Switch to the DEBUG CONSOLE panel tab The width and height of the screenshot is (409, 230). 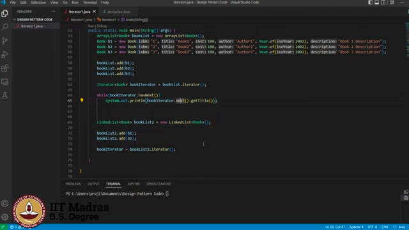[158, 184]
